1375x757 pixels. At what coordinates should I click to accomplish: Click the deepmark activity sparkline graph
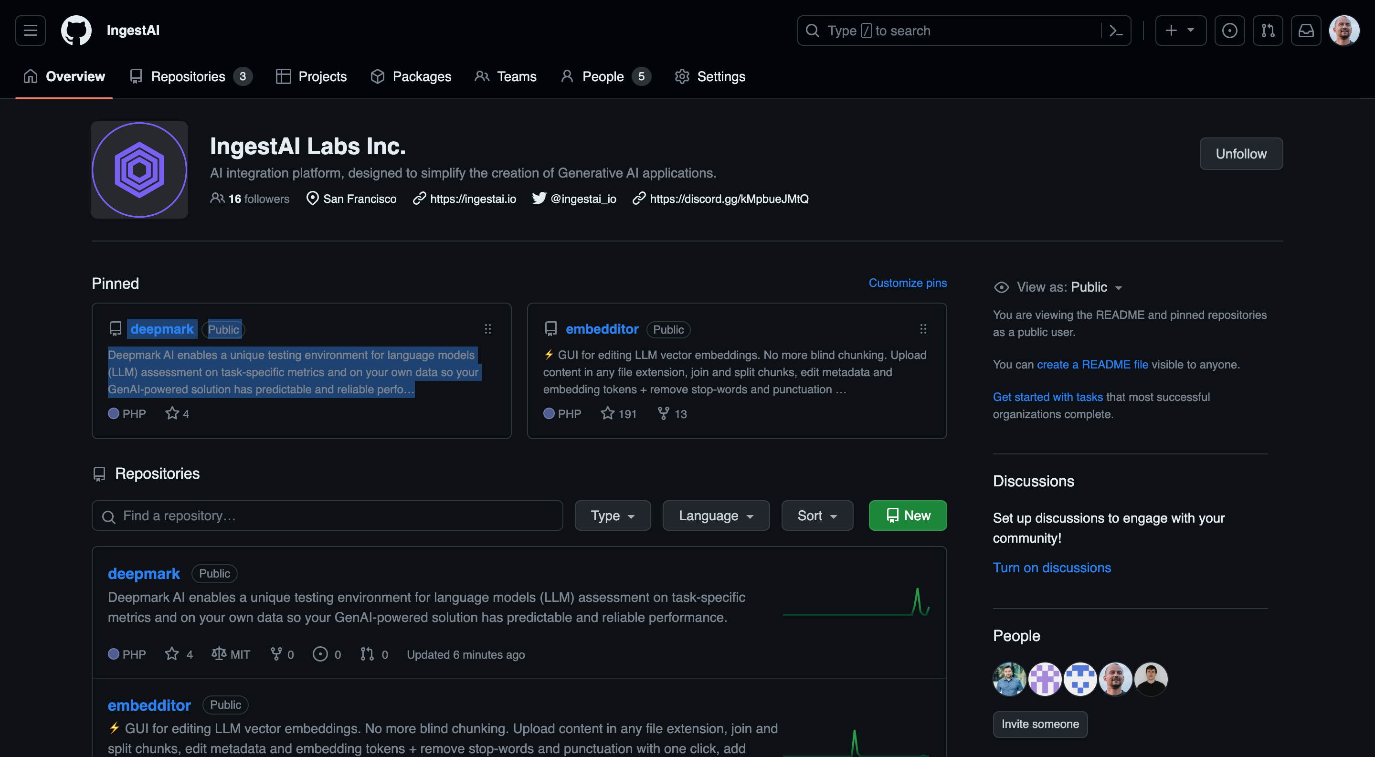pos(856,602)
